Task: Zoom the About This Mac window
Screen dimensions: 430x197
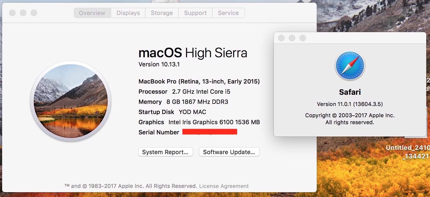Action: click(34, 13)
